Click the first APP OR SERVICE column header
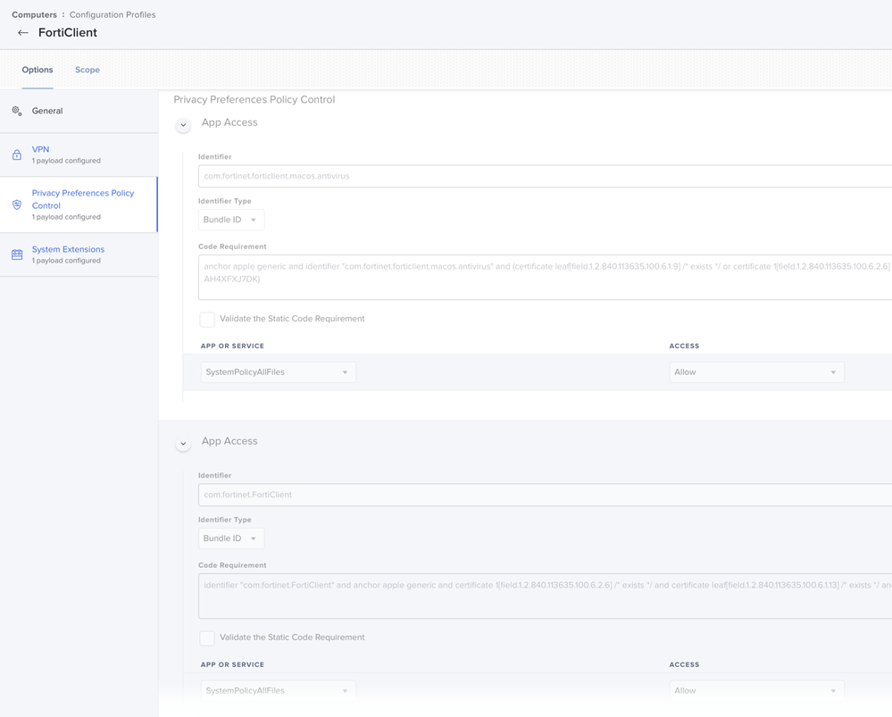 [x=232, y=346]
